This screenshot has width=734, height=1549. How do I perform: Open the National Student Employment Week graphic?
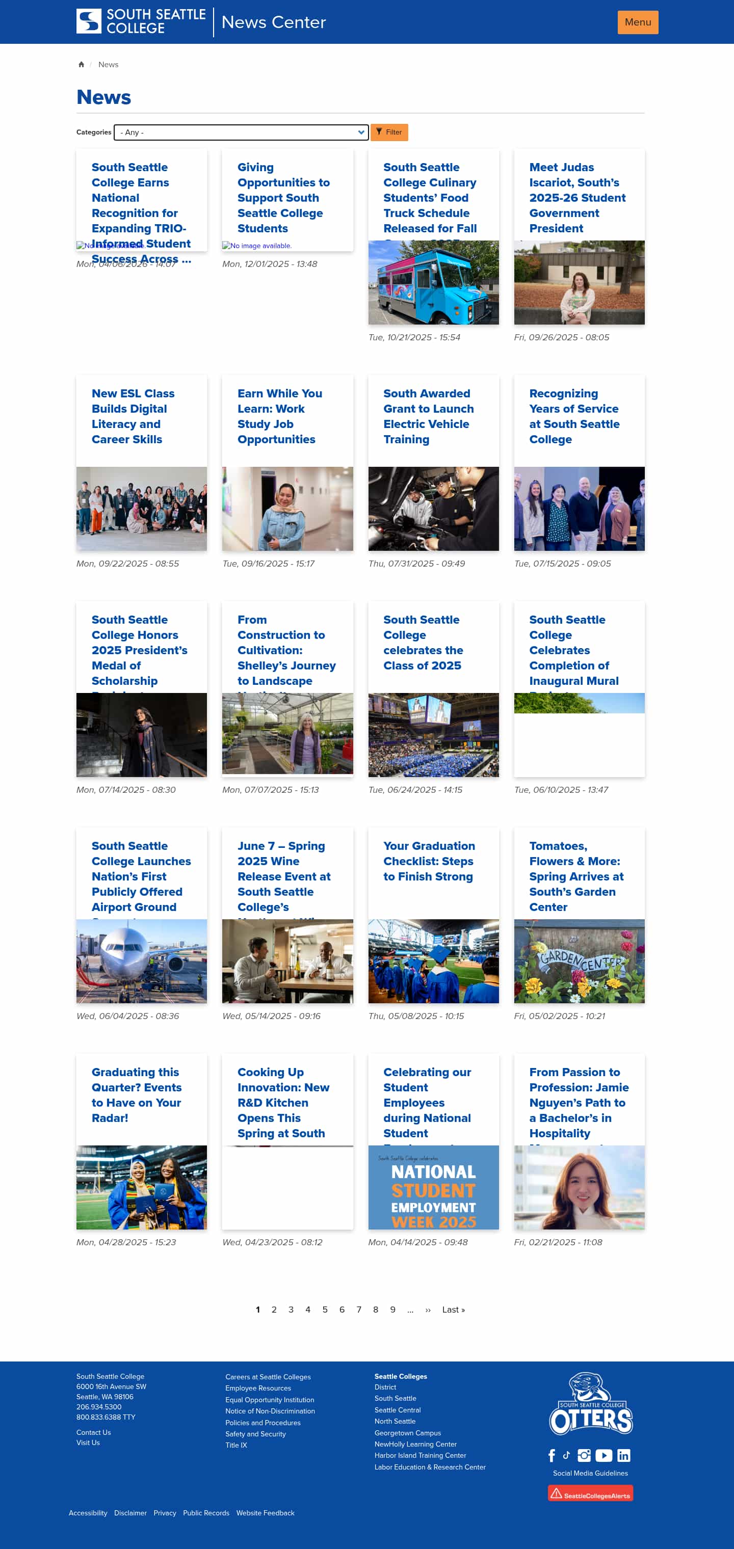pyautogui.click(x=433, y=1187)
